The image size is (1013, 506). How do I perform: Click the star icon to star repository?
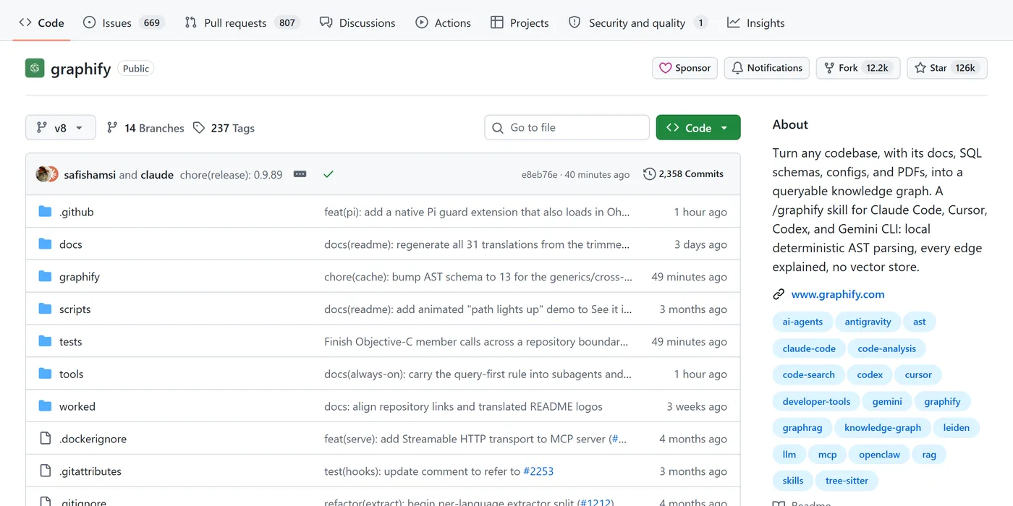[920, 68]
